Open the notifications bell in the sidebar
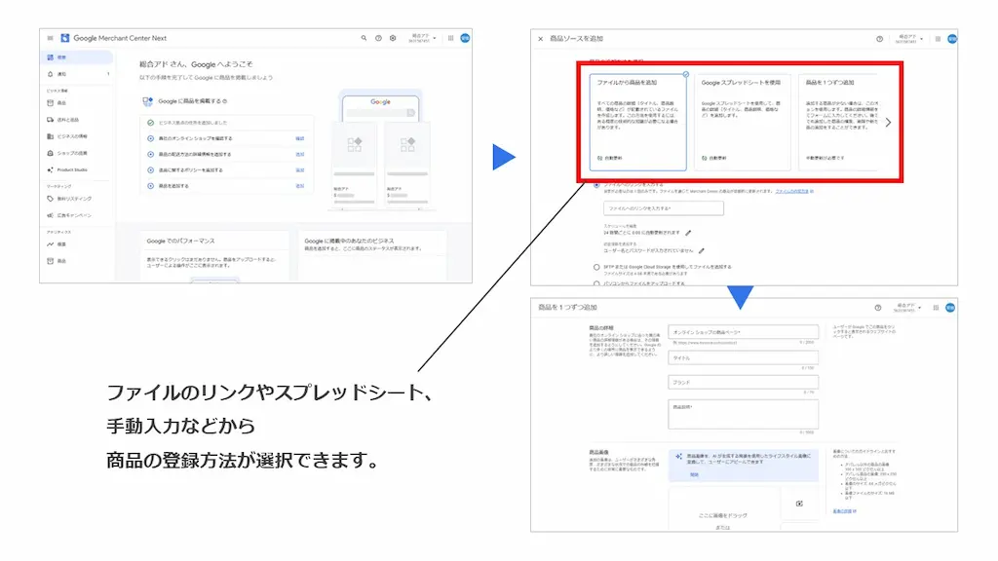 (x=49, y=74)
